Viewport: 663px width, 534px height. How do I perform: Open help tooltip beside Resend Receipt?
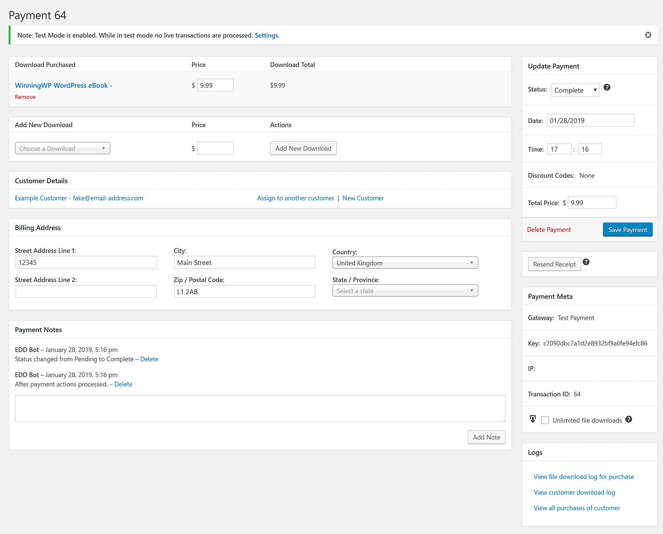click(x=586, y=262)
